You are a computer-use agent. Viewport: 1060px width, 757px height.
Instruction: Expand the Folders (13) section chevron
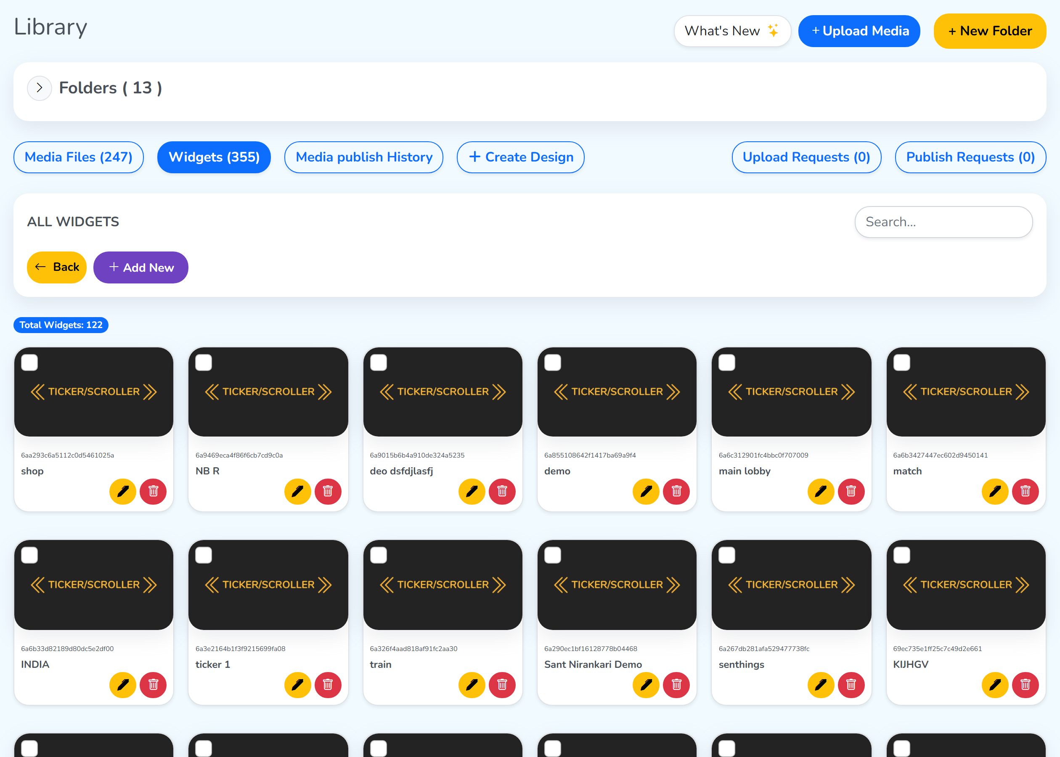coord(39,88)
